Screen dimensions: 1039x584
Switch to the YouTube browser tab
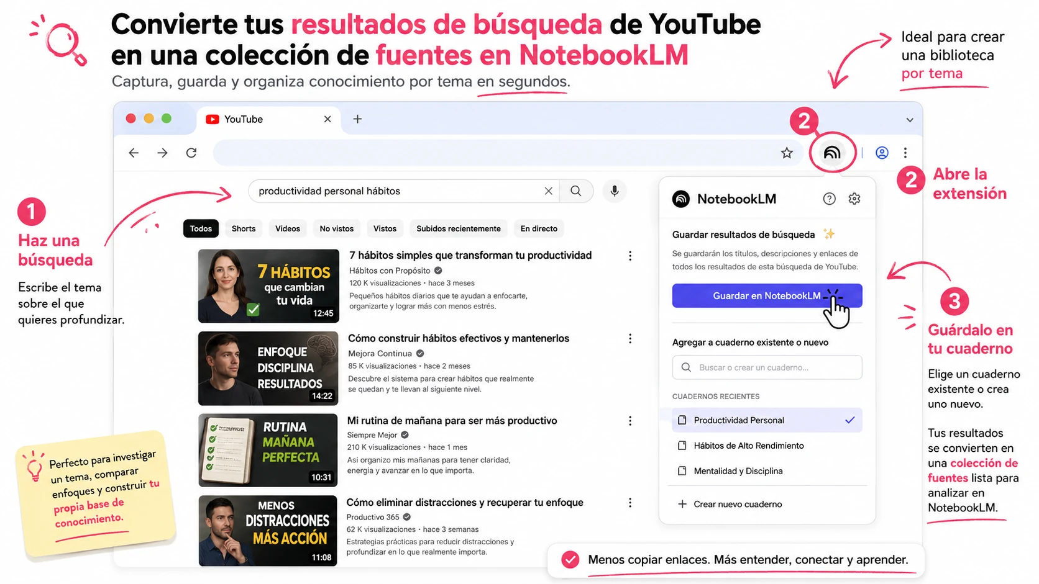pos(268,119)
